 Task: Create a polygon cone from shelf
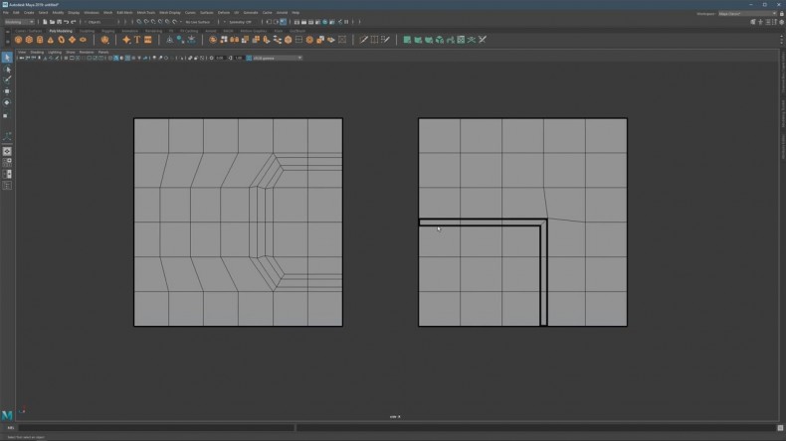[x=51, y=40]
